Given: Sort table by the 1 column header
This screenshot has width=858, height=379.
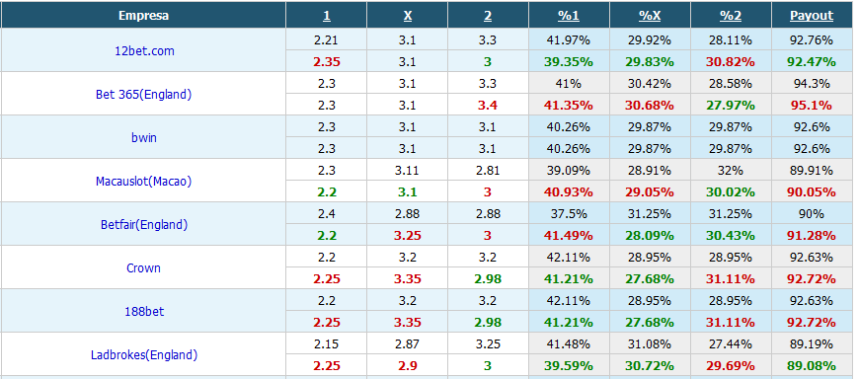Looking at the screenshot, I should (326, 16).
